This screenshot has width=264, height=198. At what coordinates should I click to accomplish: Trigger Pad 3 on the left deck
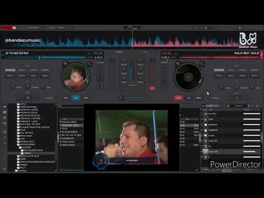pyautogui.click(x=34, y=75)
